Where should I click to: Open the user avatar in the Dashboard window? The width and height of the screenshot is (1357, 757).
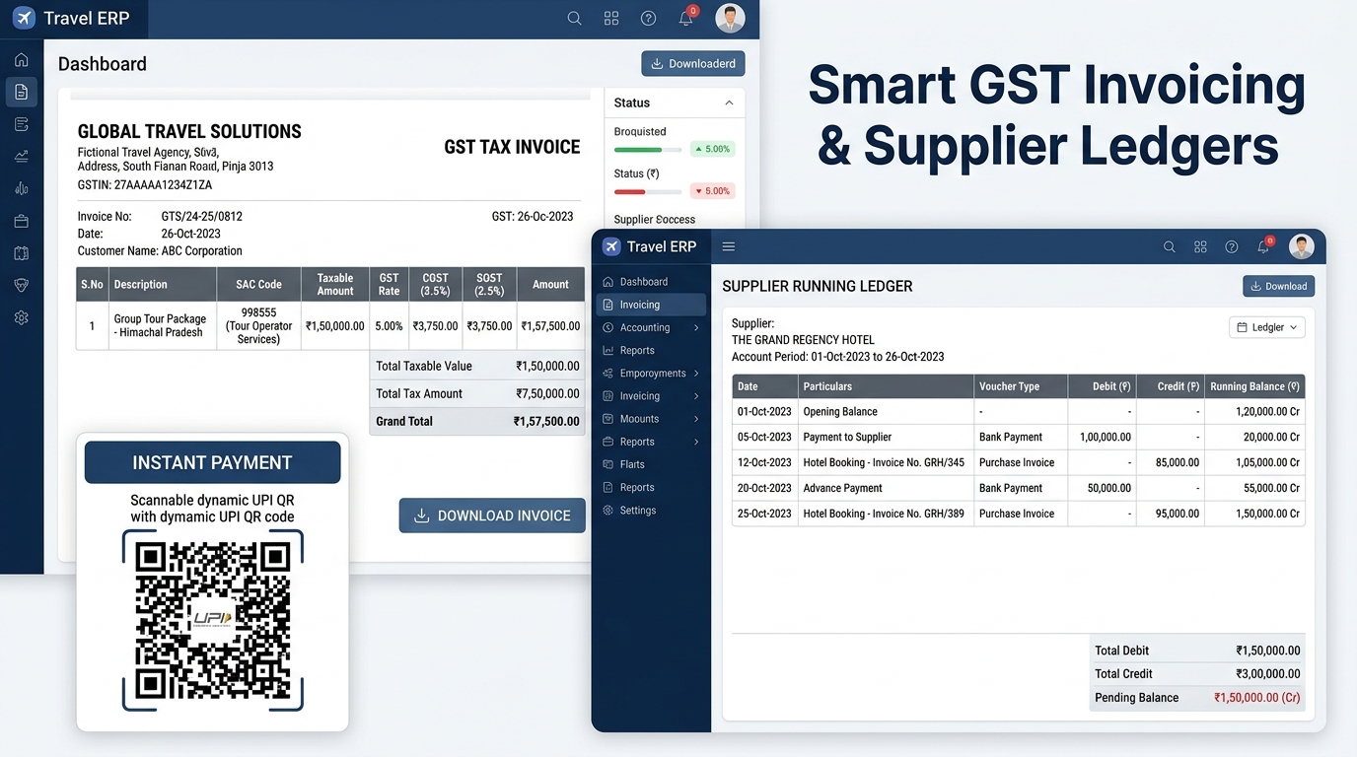[x=730, y=19]
